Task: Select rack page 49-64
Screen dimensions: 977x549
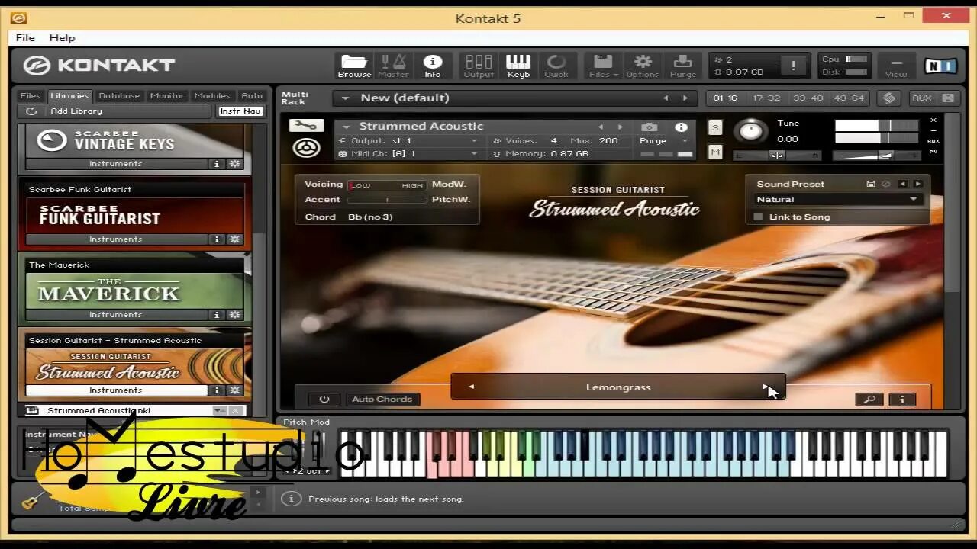Action: coord(850,98)
